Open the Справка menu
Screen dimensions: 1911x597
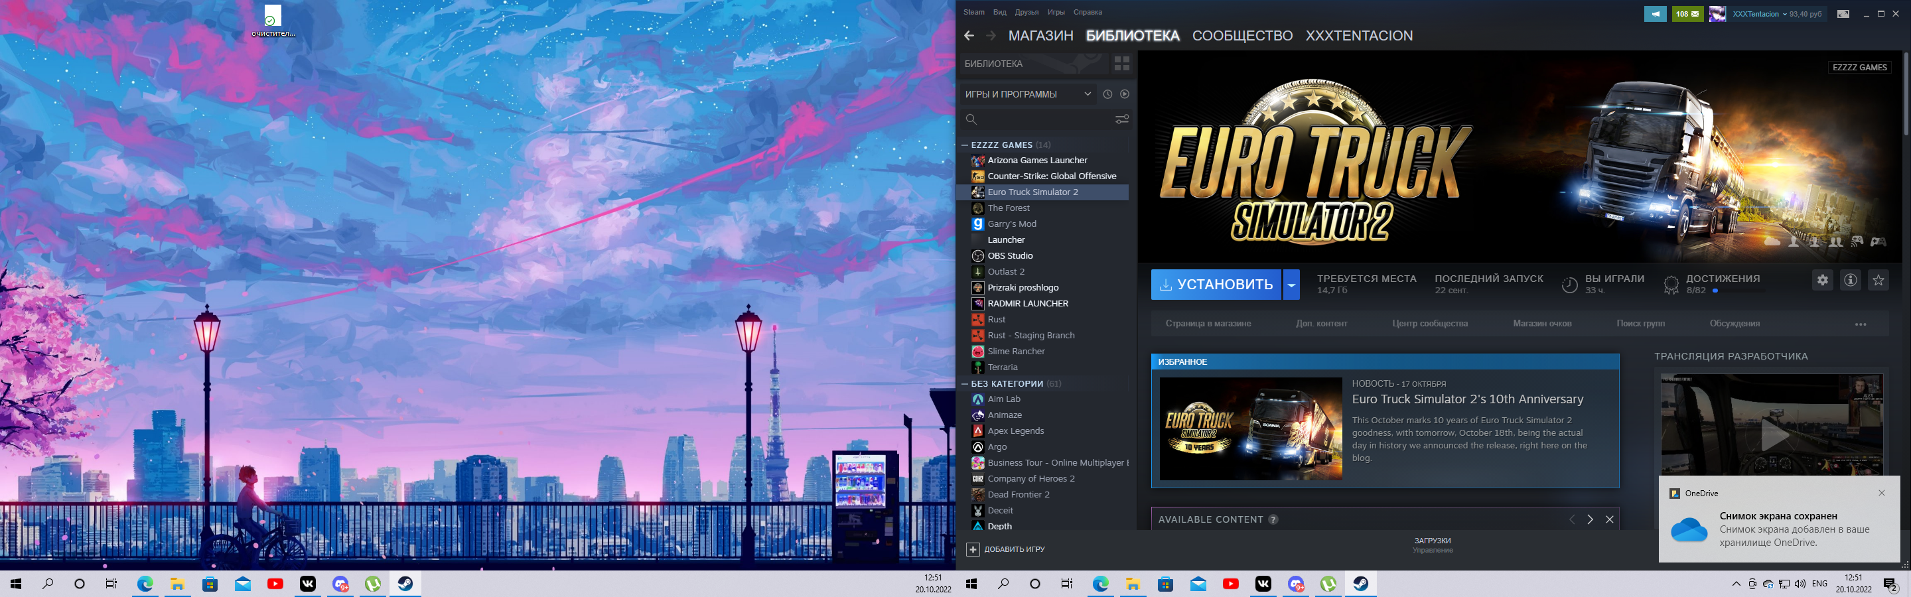[x=1088, y=12]
